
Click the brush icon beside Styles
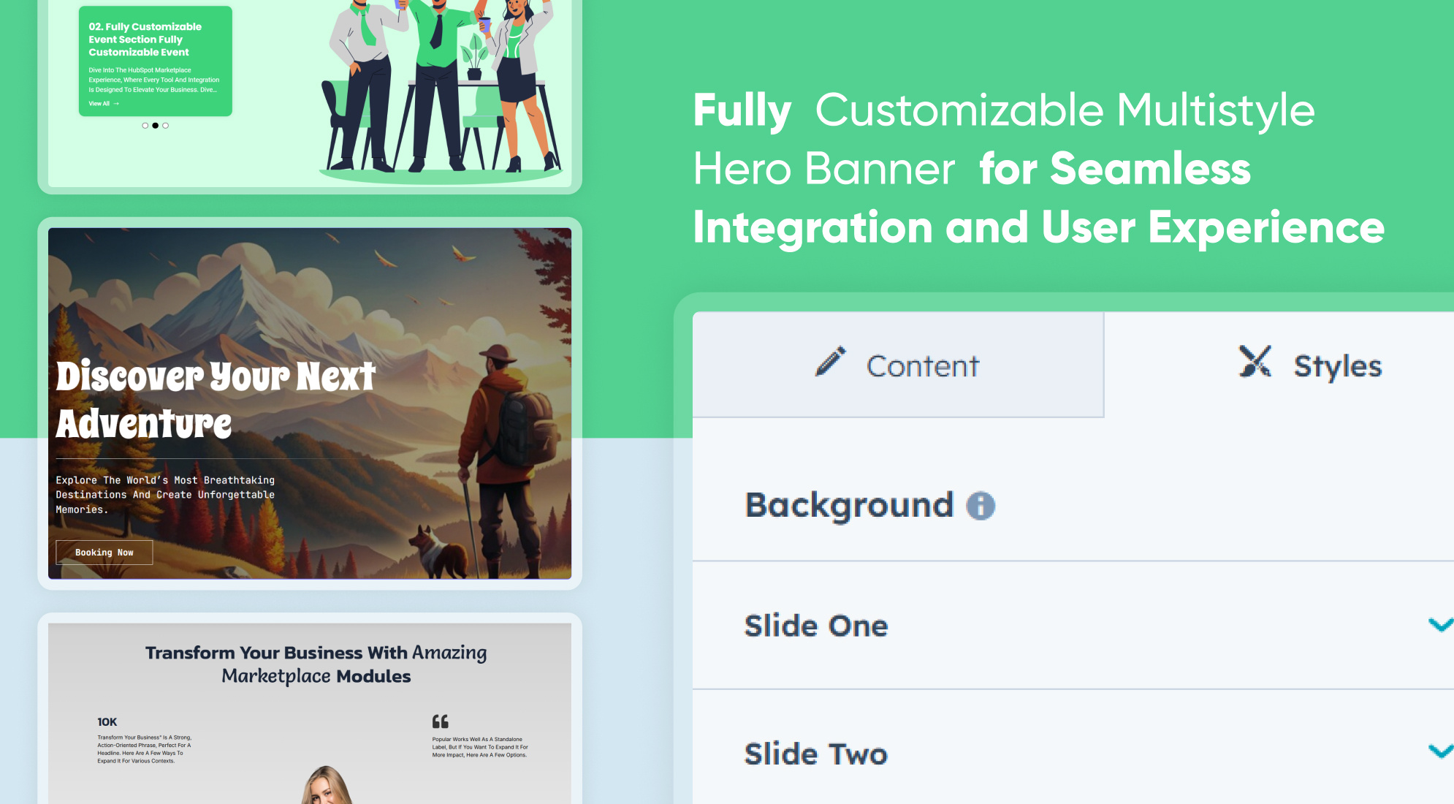[1255, 362]
